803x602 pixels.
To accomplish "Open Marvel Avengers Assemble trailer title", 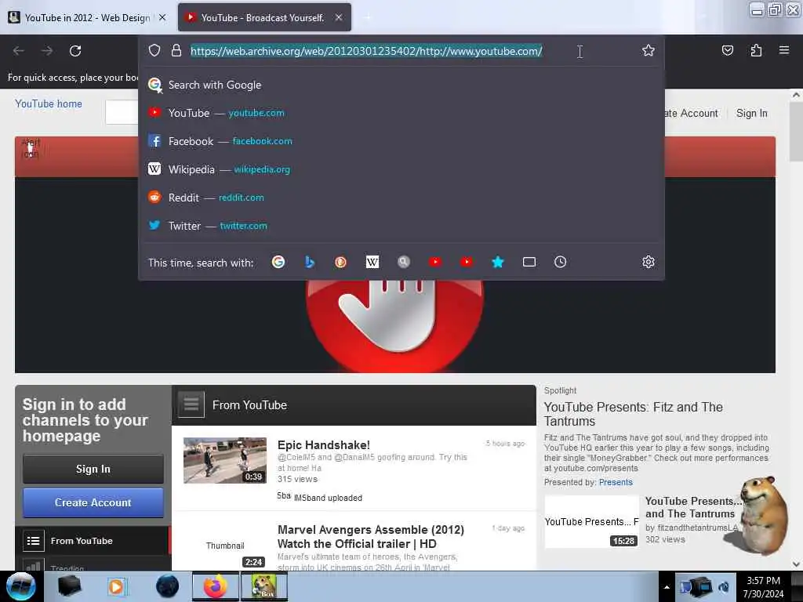I will coord(371,536).
